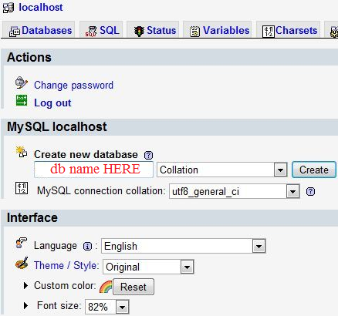Click the Log out link

click(x=52, y=103)
